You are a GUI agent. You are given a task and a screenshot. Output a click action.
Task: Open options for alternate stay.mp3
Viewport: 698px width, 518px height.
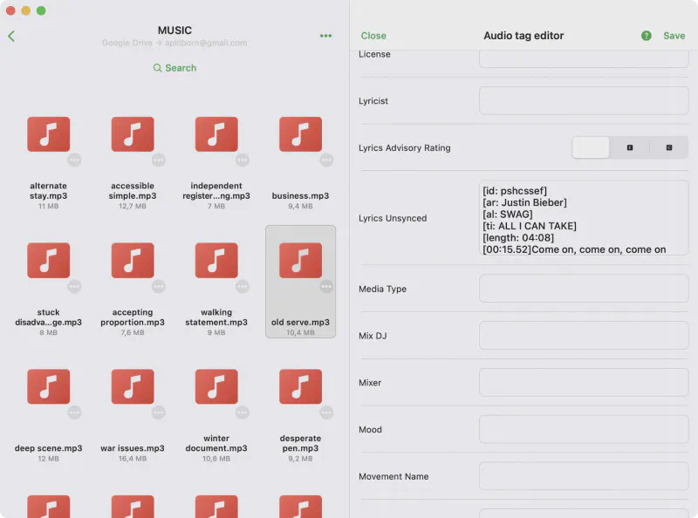[x=75, y=160]
